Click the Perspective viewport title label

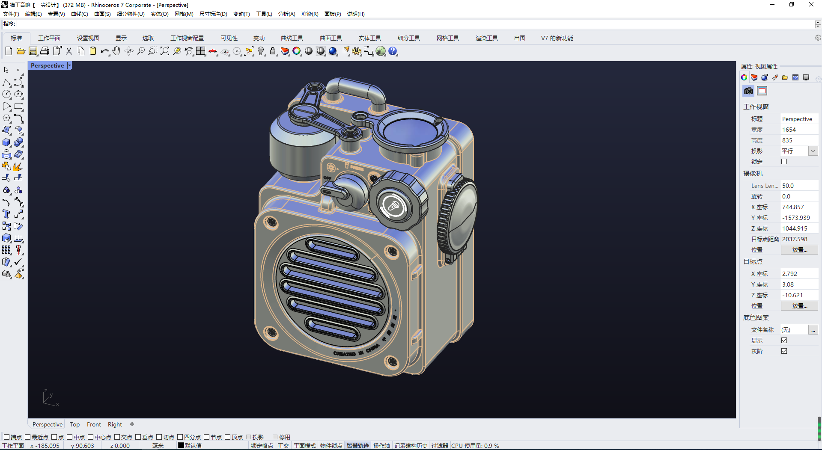tap(47, 65)
